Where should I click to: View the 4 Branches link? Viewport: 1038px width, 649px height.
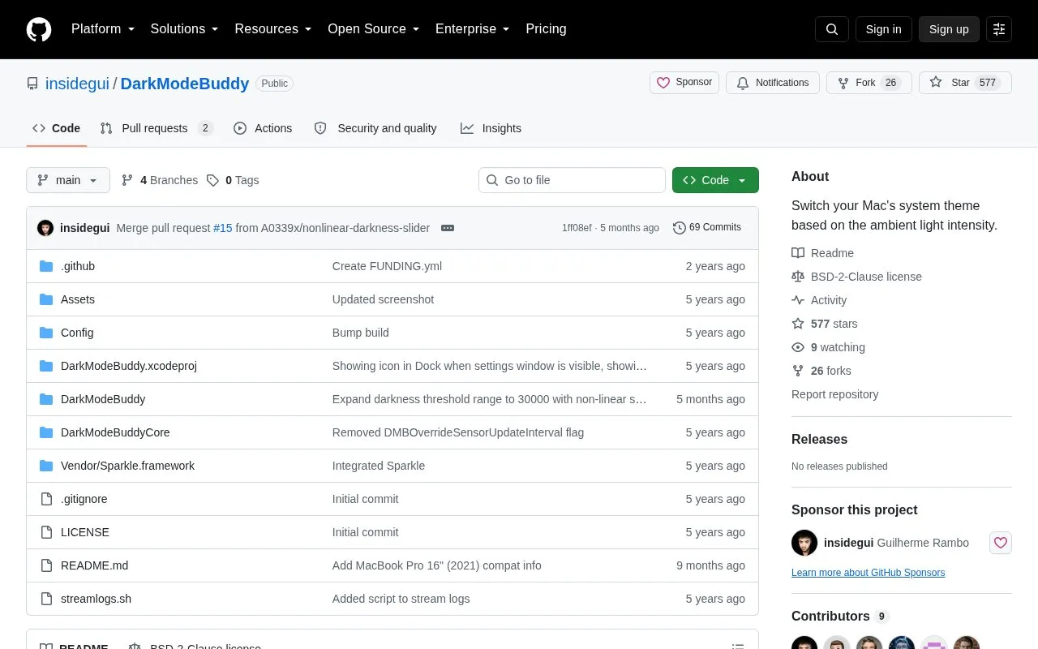160,180
